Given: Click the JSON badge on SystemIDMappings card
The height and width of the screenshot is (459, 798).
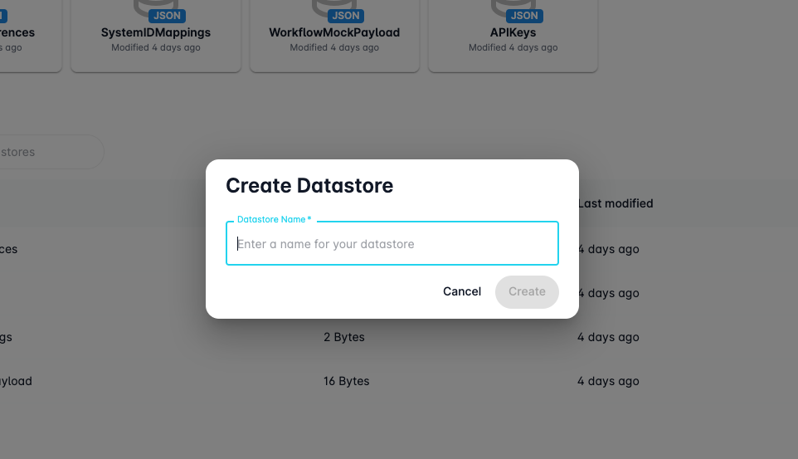Looking at the screenshot, I should 167,16.
